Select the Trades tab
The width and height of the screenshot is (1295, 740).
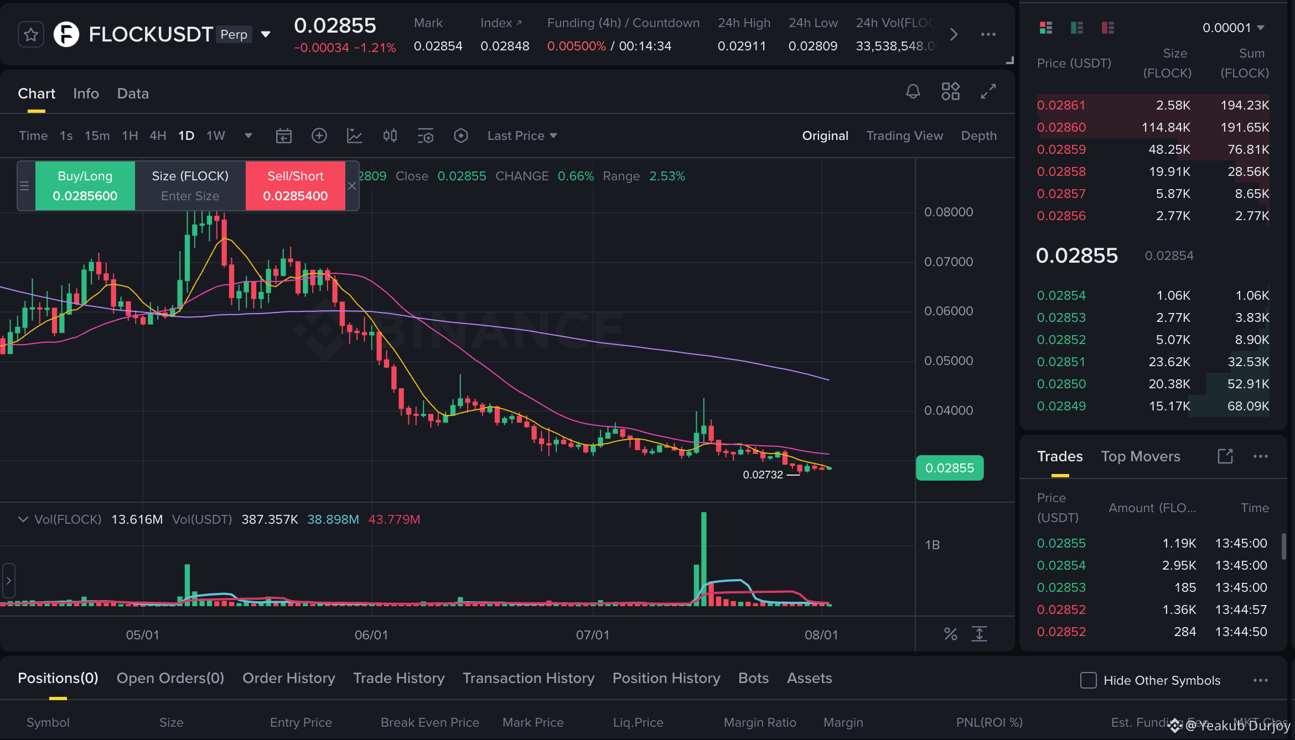pyautogui.click(x=1060, y=456)
